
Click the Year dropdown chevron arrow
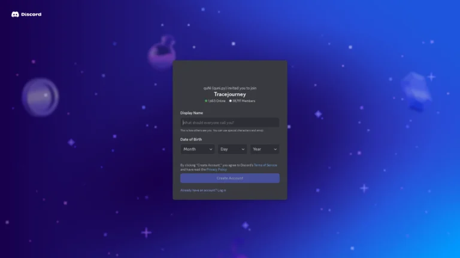pyautogui.click(x=276, y=149)
